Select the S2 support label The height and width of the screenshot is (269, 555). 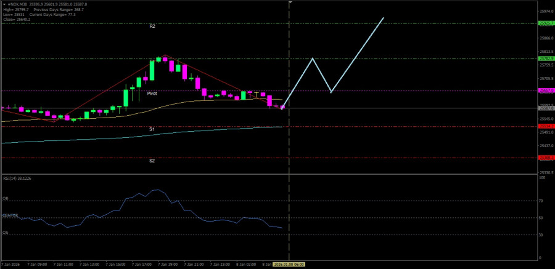point(152,161)
